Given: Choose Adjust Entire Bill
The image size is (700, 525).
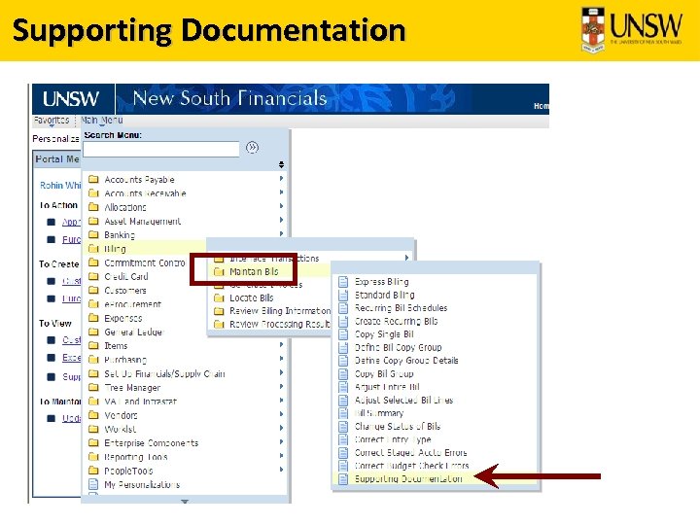Looking at the screenshot, I should tap(387, 387).
